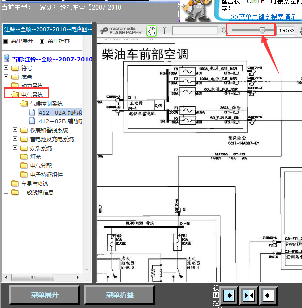Click the tree panel scroll-left arrow
The height and width of the screenshot is (308, 302).
tap(6, 277)
